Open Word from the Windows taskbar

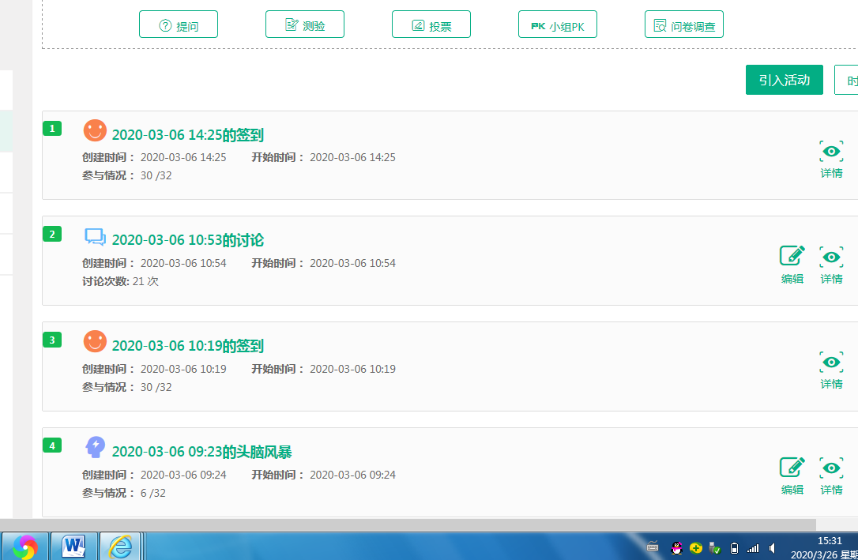(x=74, y=546)
